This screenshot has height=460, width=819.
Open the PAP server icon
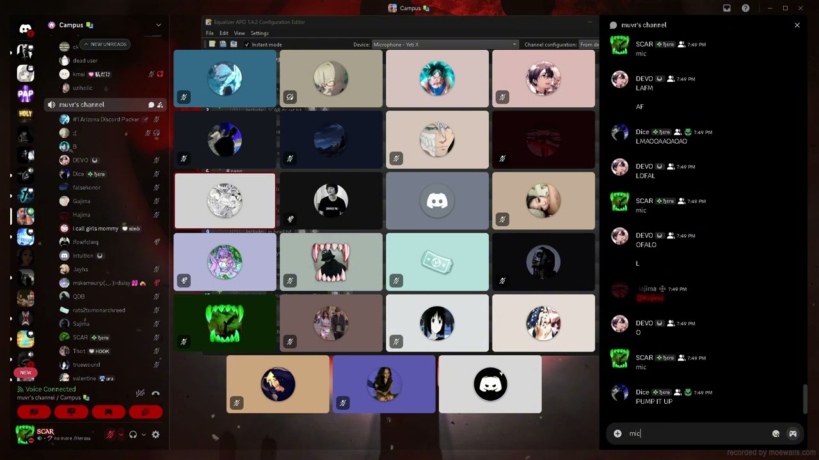point(26,94)
